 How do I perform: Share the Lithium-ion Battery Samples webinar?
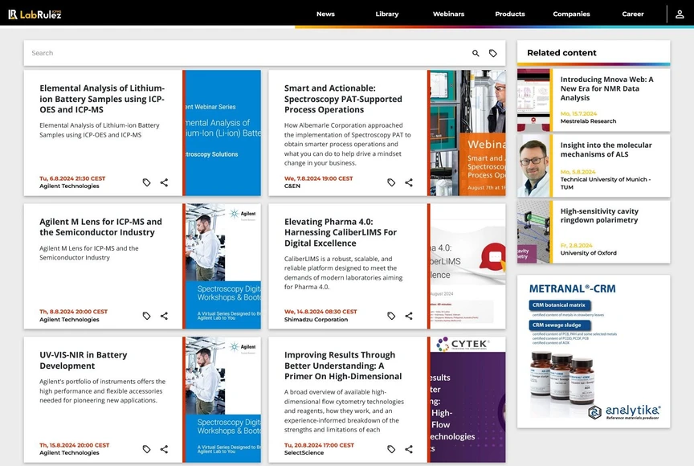click(164, 182)
